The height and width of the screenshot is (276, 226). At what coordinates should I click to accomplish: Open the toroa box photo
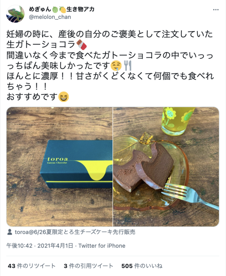(60, 167)
